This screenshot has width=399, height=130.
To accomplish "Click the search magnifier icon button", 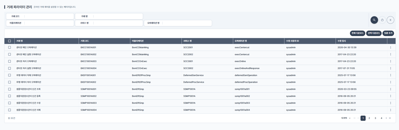I will pyautogui.click(x=374, y=20).
